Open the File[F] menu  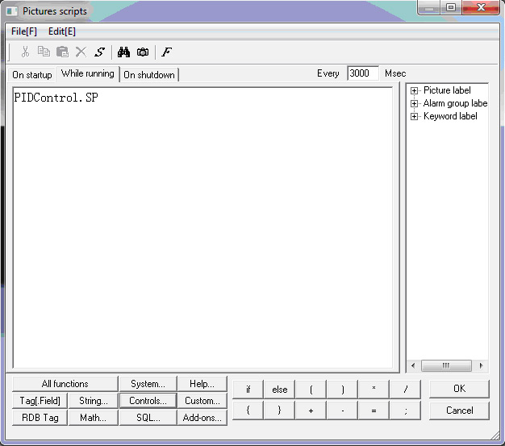pyautogui.click(x=24, y=31)
